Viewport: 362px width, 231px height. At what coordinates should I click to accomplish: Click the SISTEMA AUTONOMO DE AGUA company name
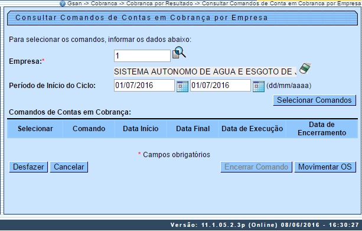click(206, 72)
